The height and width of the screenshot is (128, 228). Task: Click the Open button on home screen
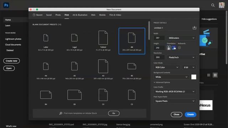point(9,68)
